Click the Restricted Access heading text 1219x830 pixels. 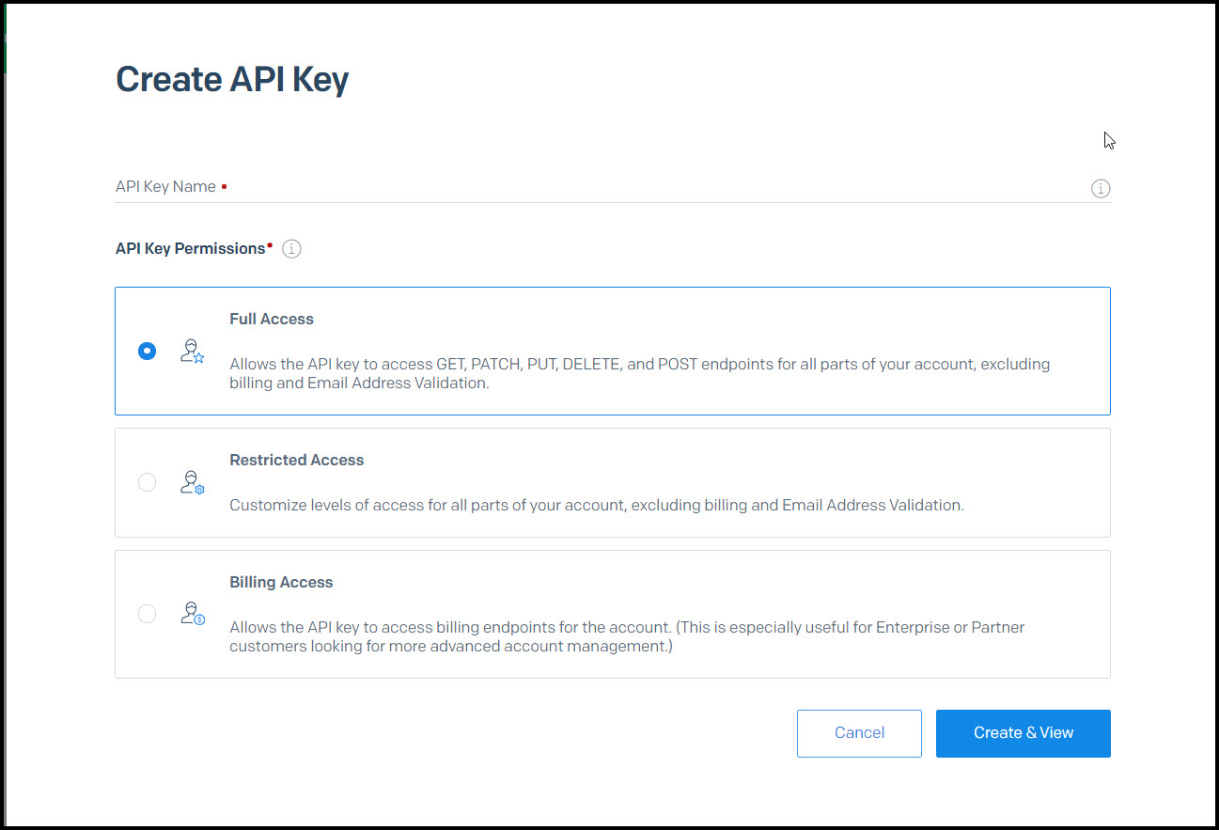pyautogui.click(x=296, y=460)
